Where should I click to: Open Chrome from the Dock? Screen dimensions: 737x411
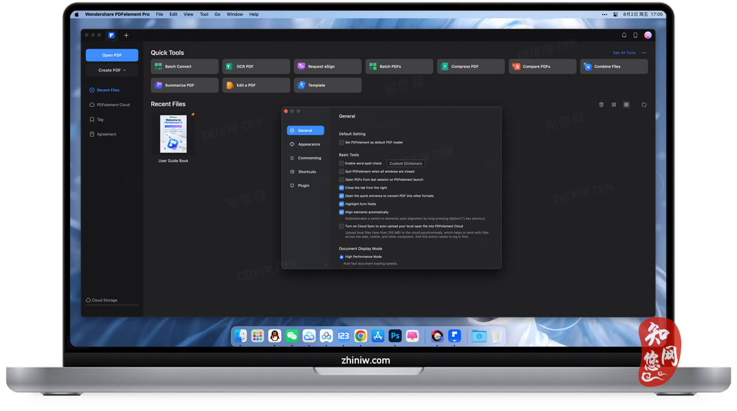[x=361, y=336]
